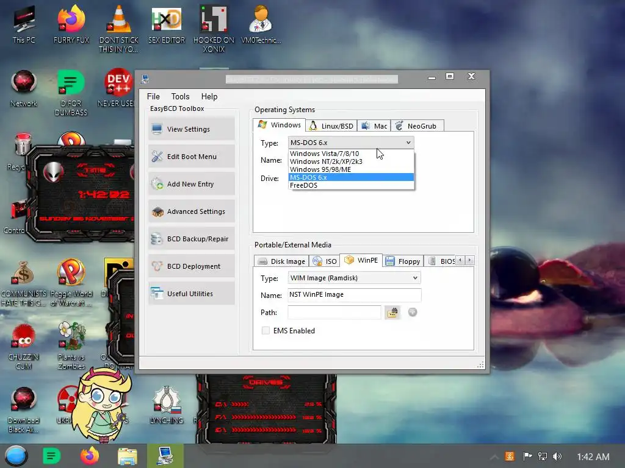The height and width of the screenshot is (468, 625).
Task: Click the NST WinPE Image name field
Action: coord(355,294)
